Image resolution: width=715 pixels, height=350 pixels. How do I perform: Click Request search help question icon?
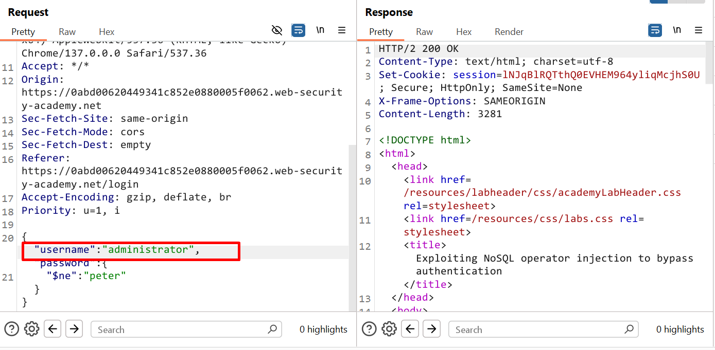(x=11, y=329)
